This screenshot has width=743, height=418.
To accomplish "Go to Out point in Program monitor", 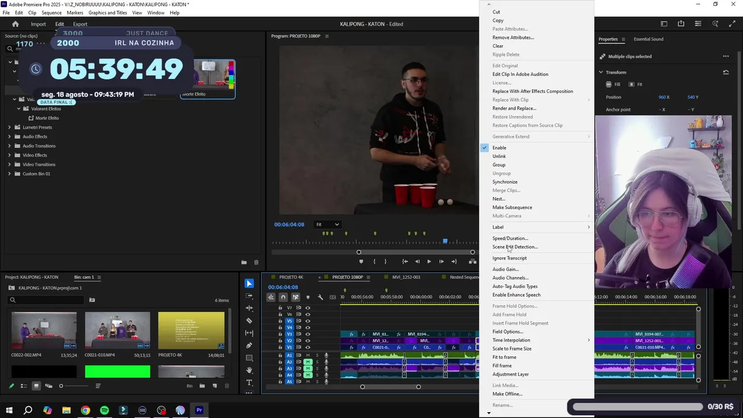I will [454, 261].
